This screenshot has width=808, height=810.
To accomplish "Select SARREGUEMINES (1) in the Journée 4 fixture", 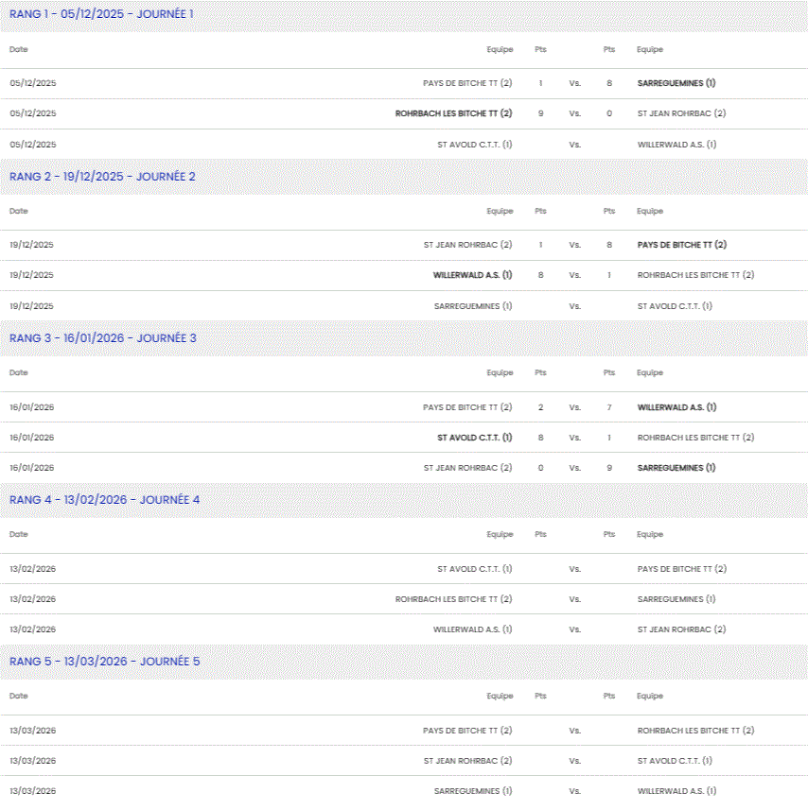I will tap(676, 599).
